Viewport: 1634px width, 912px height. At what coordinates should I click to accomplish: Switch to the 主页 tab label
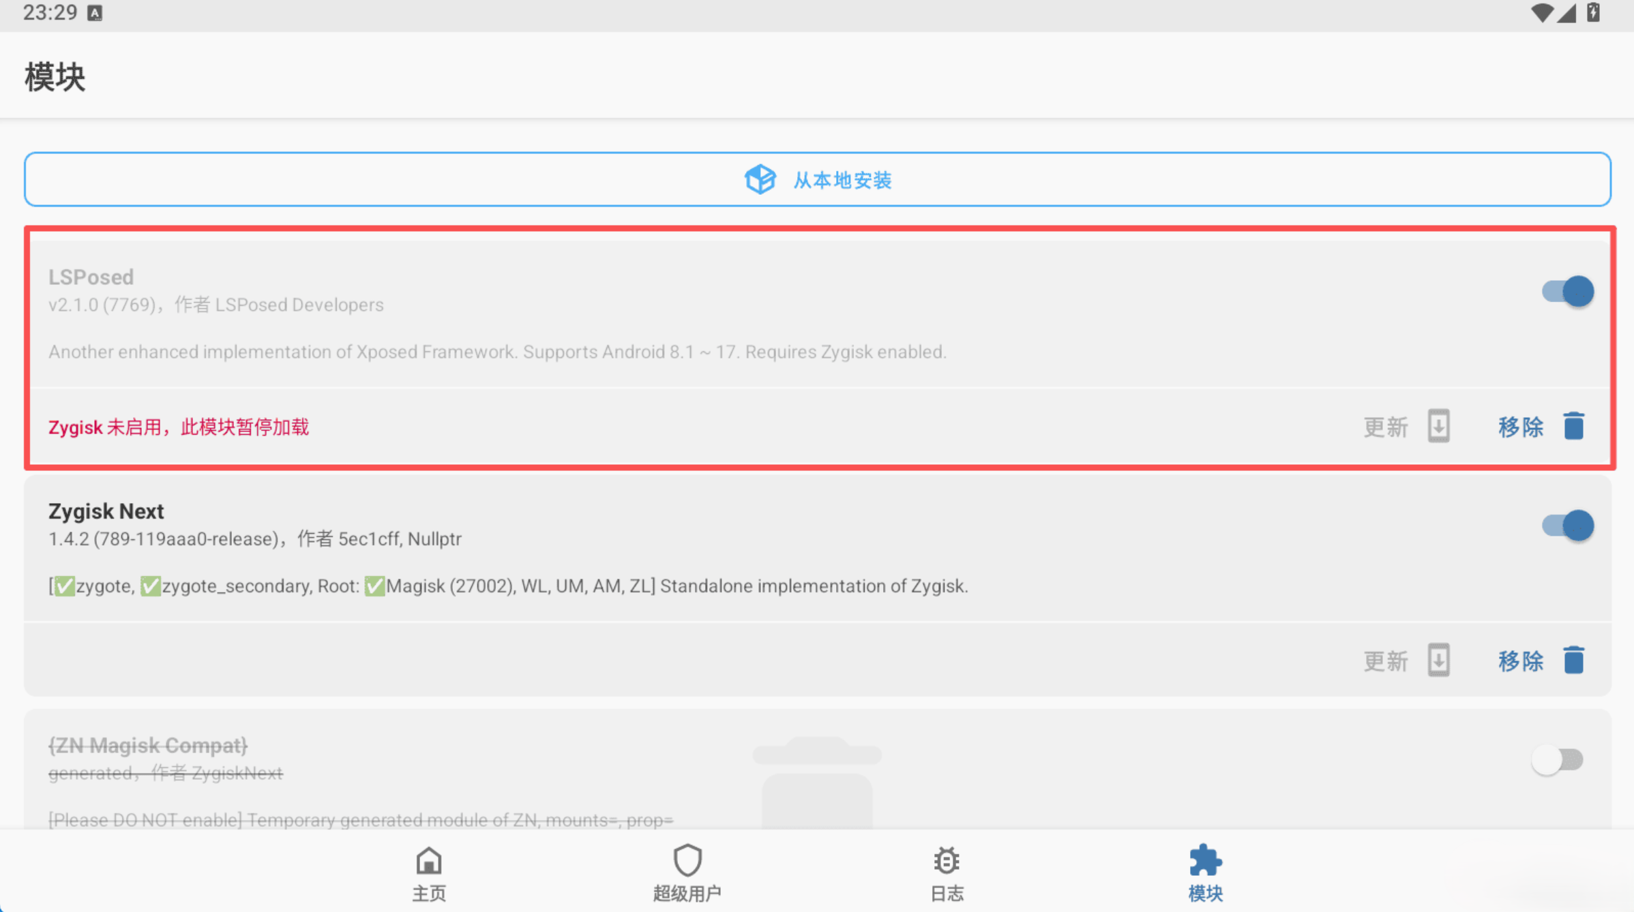[429, 894]
